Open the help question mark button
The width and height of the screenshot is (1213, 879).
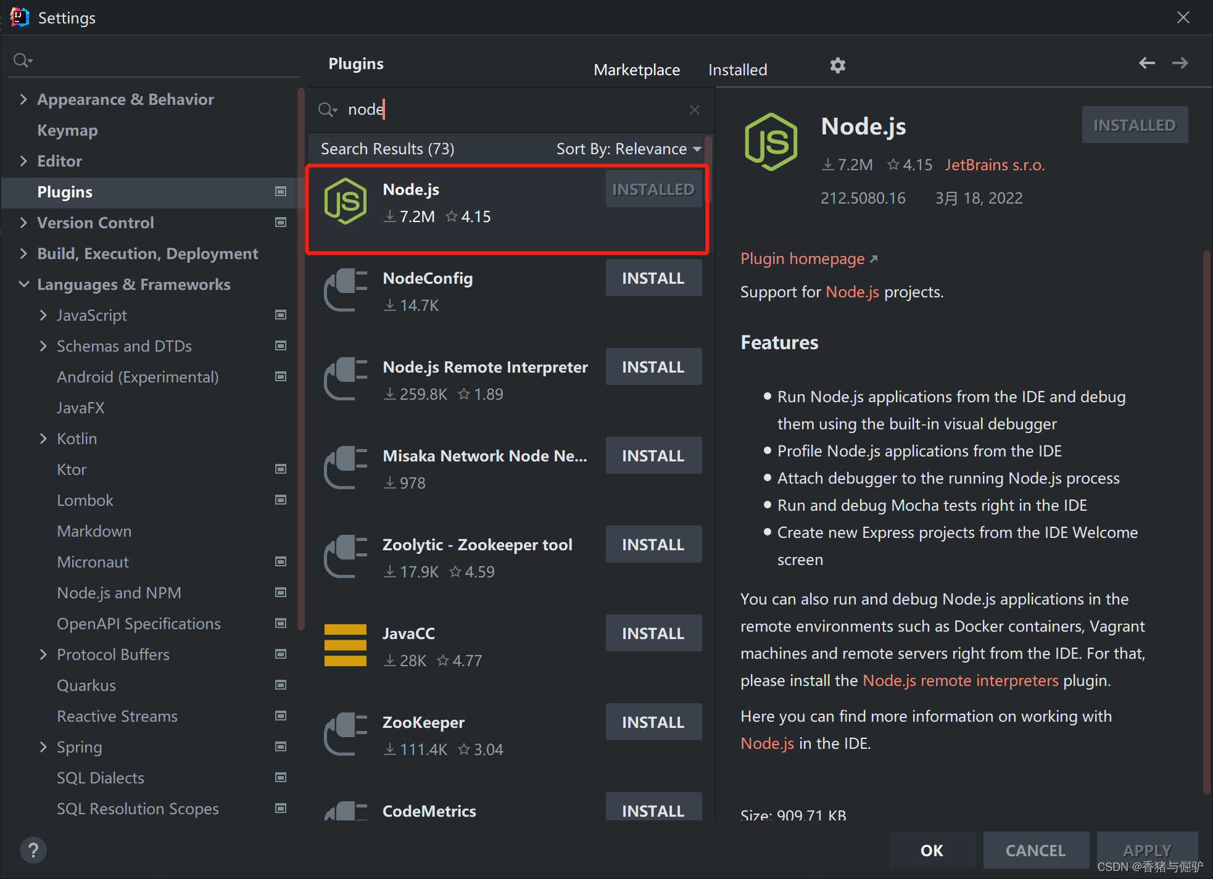point(33,851)
